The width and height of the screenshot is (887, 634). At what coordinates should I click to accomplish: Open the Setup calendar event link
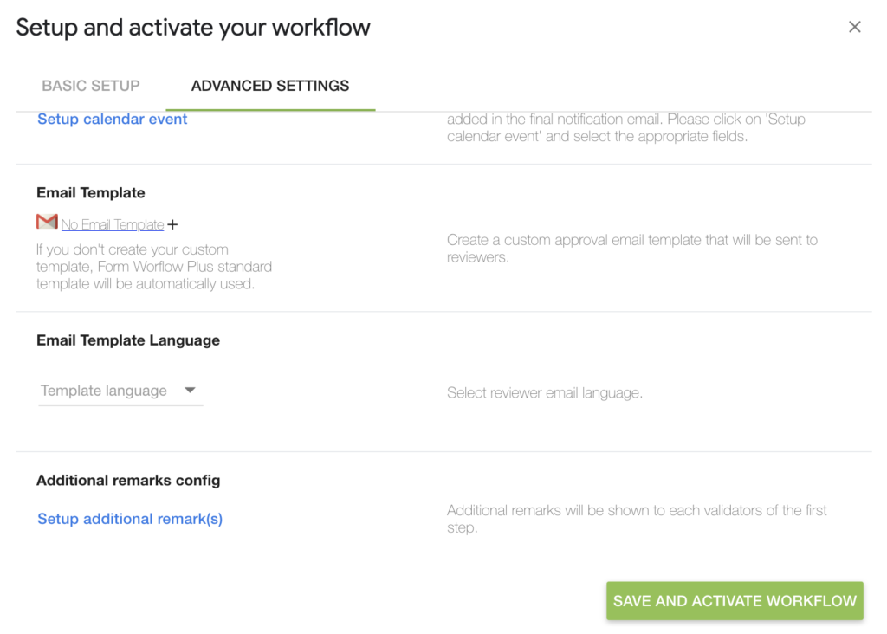point(112,120)
